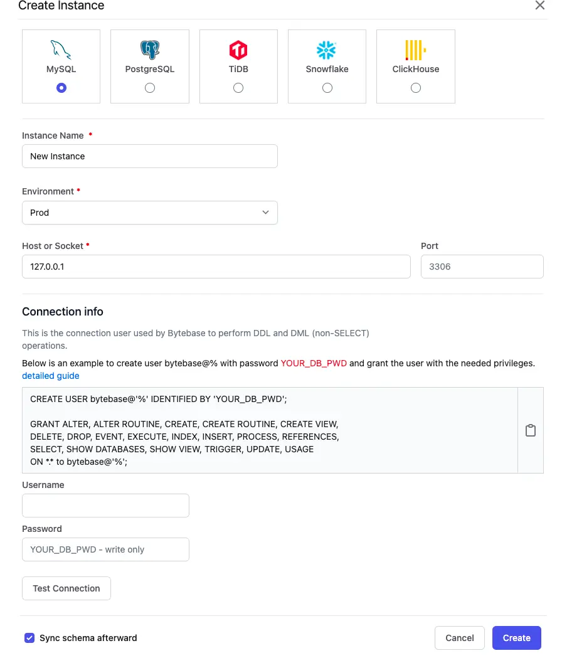The height and width of the screenshot is (663, 562).
Task: Click the Create button
Action: pyautogui.click(x=516, y=638)
